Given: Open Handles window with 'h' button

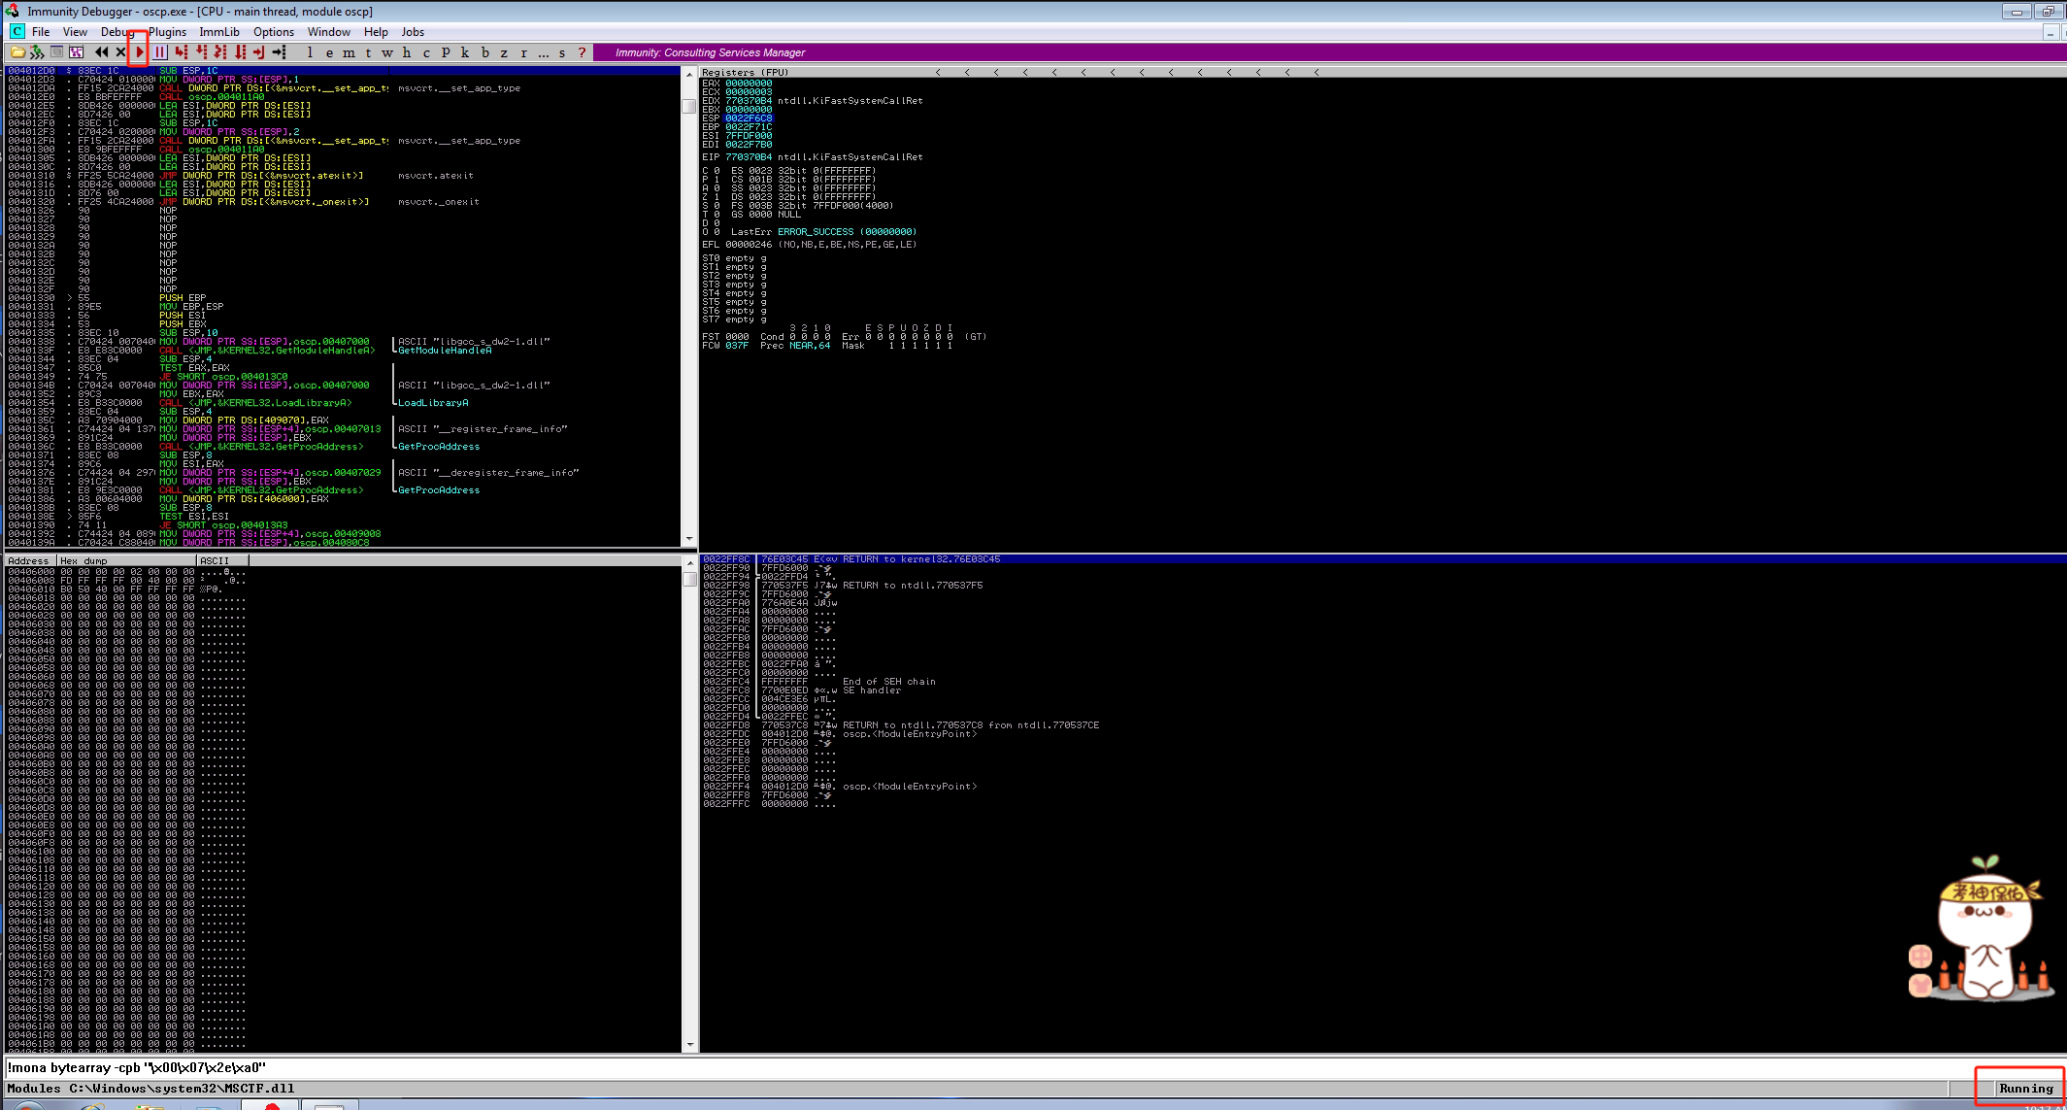Looking at the screenshot, I should coord(407,52).
